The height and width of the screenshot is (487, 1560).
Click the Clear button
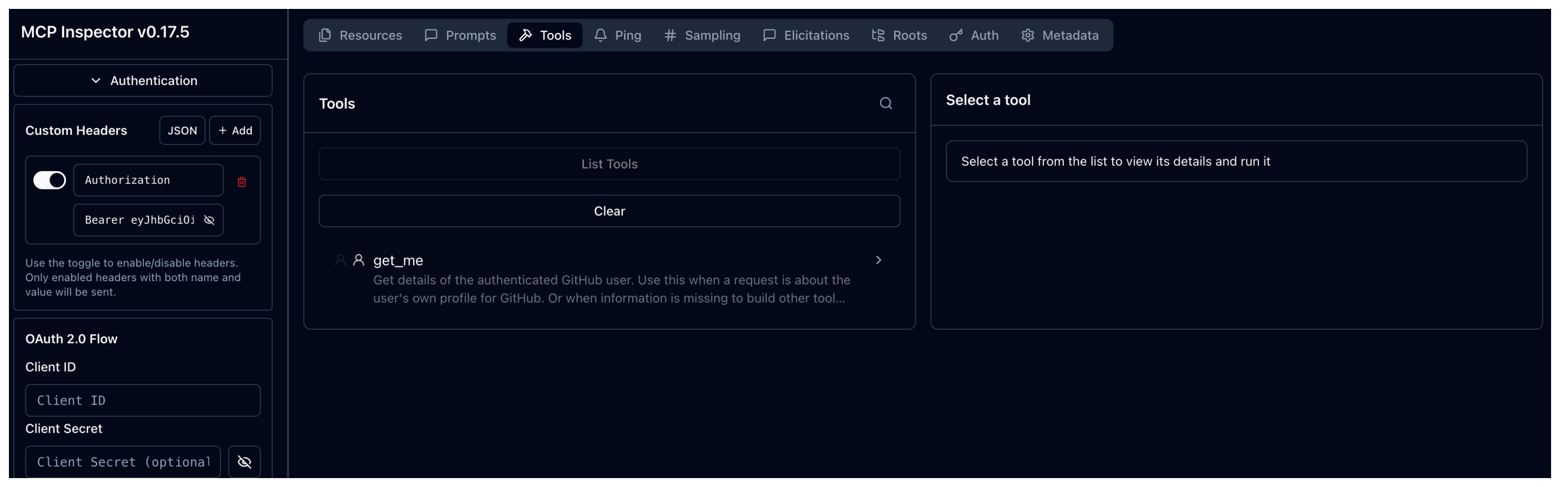pos(609,211)
